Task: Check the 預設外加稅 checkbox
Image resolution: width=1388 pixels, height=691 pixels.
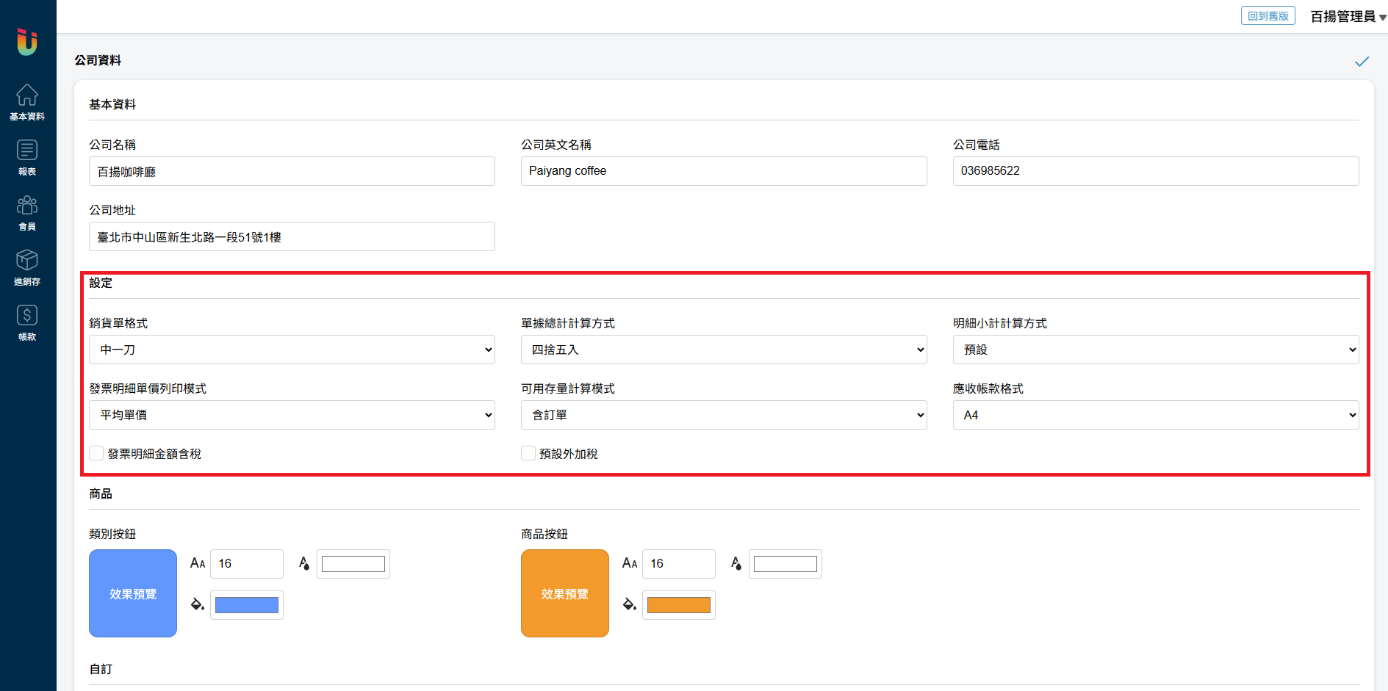Action: coord(528,453)
